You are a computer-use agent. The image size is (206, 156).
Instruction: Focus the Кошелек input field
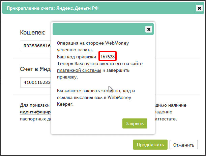(36, 46)
